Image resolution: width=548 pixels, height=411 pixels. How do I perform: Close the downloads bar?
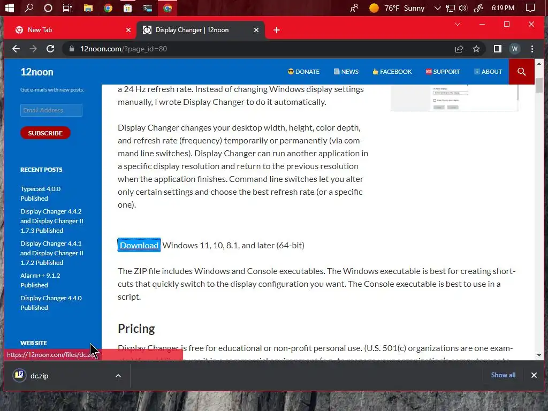point(534,375)
